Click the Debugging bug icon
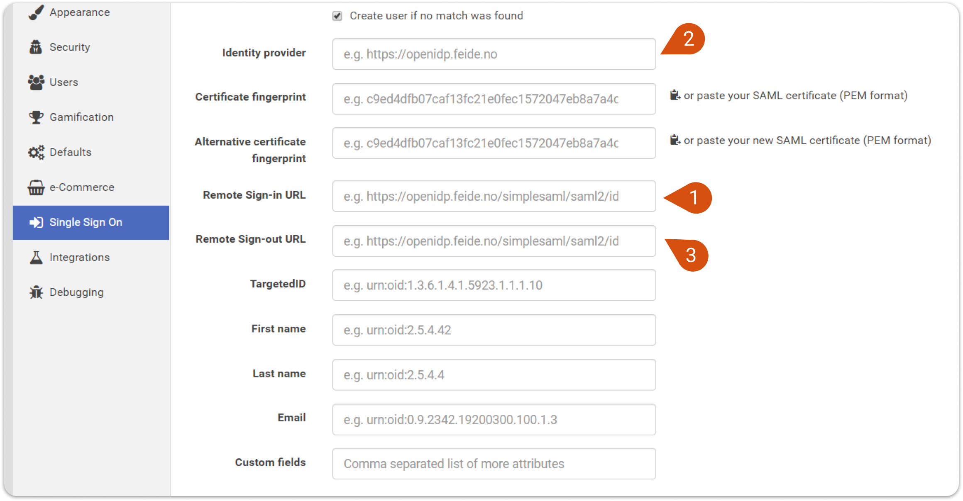963x501 pixels. coord(36,292)
